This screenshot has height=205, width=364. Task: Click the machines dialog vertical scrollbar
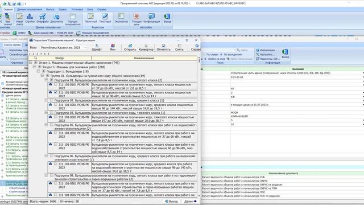[199, 126]
